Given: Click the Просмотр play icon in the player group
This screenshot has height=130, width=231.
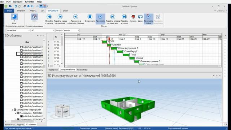Looking at the screenshot, I should (100, 17).
